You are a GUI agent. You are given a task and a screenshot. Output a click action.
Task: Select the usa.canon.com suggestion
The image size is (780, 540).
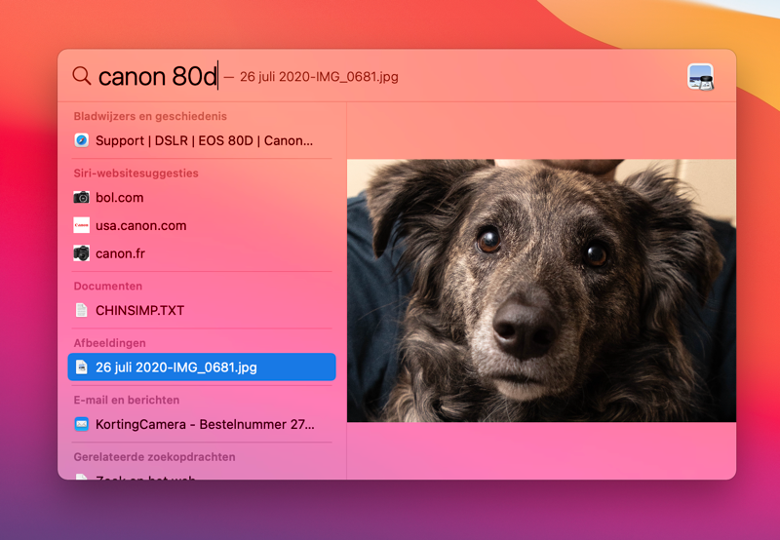point(202,225)
